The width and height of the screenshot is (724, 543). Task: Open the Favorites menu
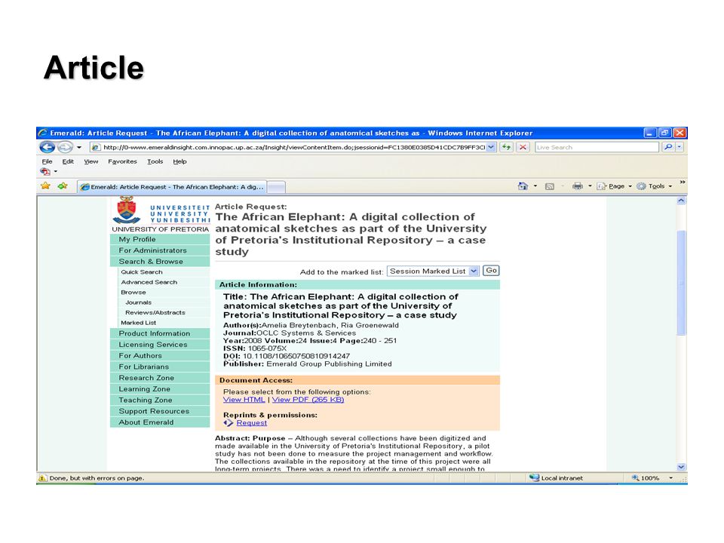122,161
